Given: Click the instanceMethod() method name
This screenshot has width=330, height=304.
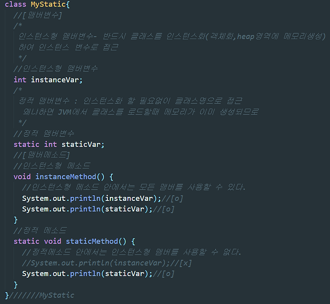Looking at the screenshot, I should [70, 177].
